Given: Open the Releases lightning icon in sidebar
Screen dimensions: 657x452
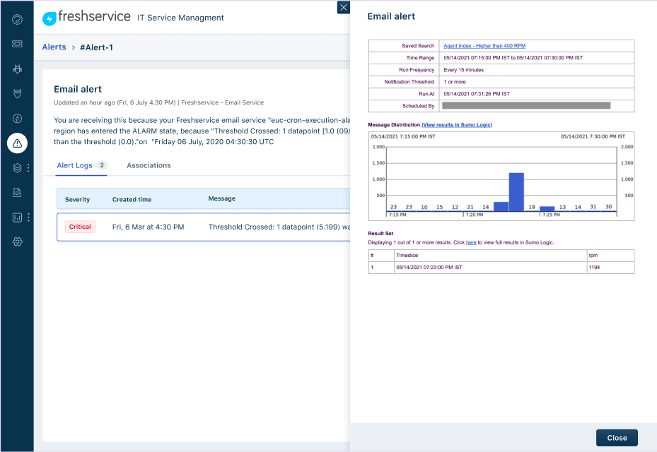Looking at the screenshot, I should 17,119.
